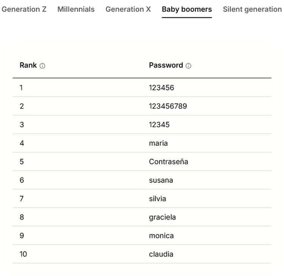Show the Silent generation tab
Viewport: 284px width, 276px height.
click(252, 9)
